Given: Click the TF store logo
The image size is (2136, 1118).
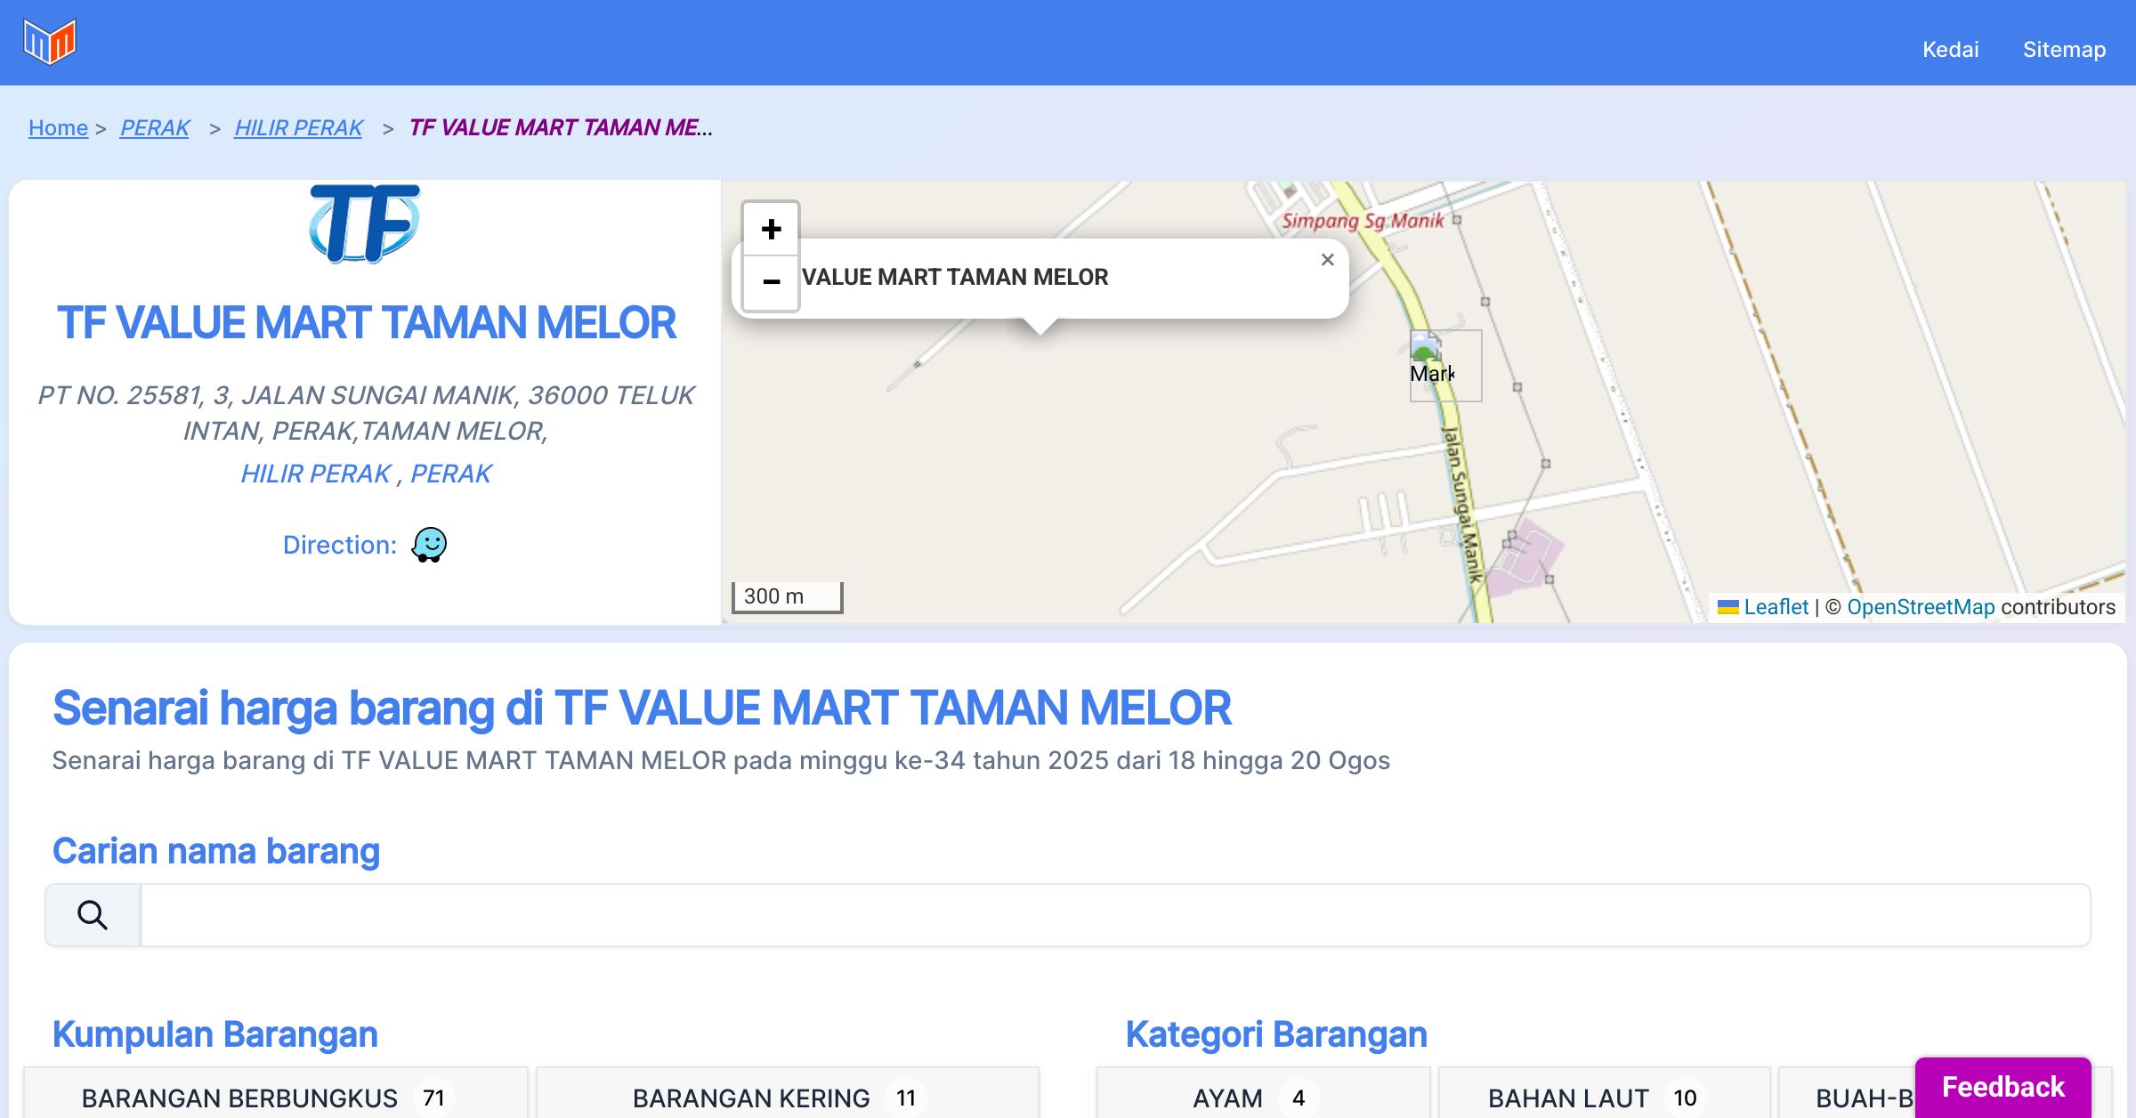Looking at the screenshot, I should [x=365, y=223].
